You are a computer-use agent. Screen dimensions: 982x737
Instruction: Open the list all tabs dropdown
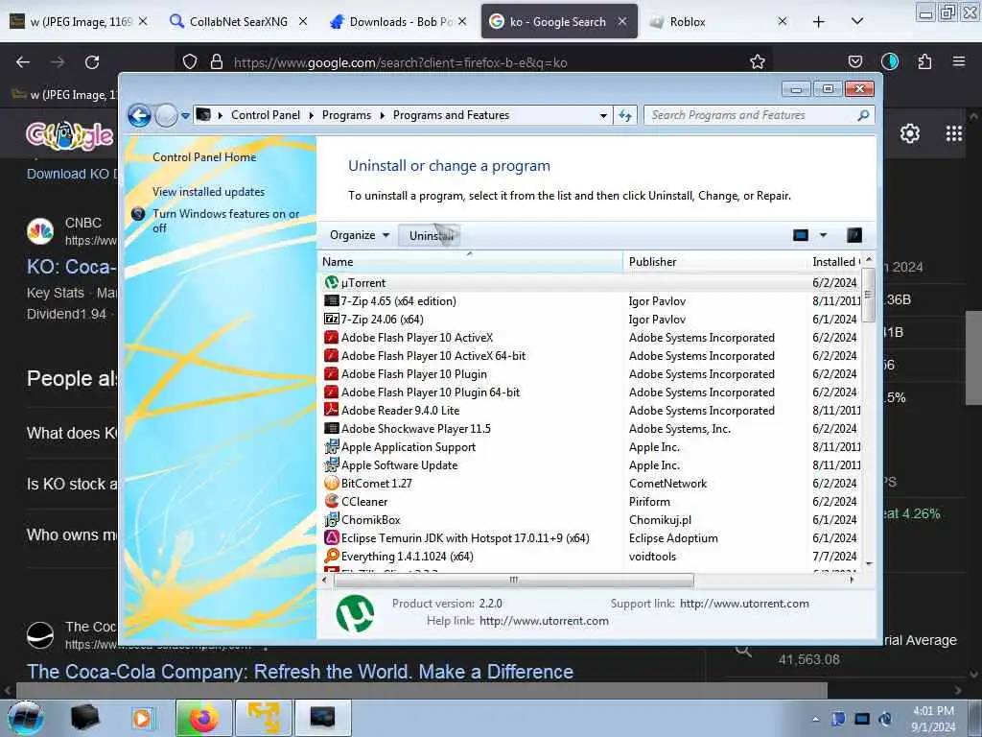[x=857, y=21]
